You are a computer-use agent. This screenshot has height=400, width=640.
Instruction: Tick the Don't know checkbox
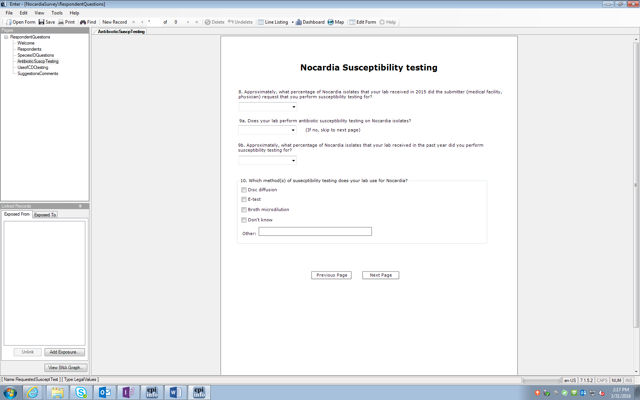click(x=244, y=220)
